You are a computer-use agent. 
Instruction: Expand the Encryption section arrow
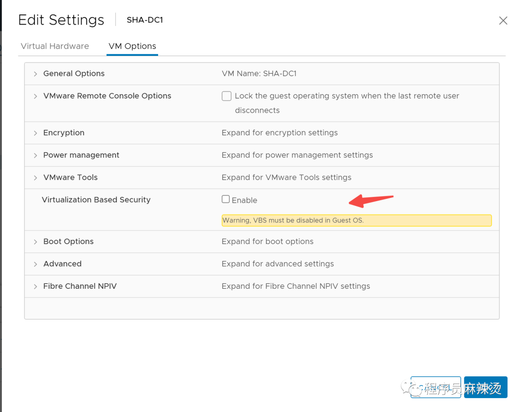(36, 133)
